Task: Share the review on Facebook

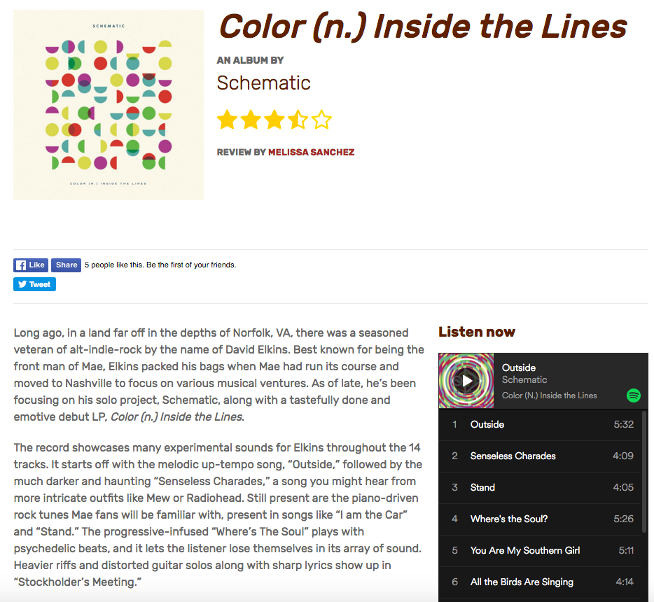Action: pos(67,265)
